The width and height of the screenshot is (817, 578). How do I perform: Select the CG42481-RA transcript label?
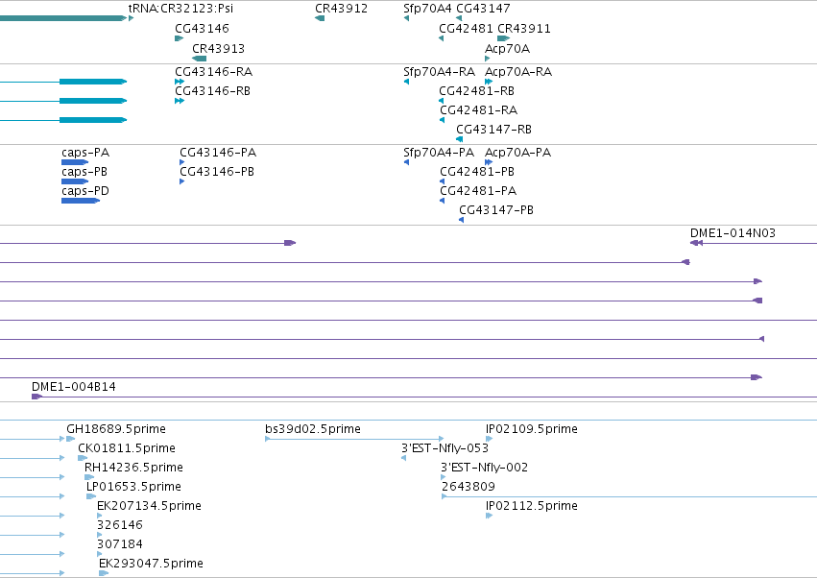(478, 110)
